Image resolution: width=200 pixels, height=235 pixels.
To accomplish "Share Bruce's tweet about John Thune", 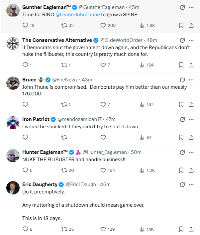I will click(x=191, y=104).
